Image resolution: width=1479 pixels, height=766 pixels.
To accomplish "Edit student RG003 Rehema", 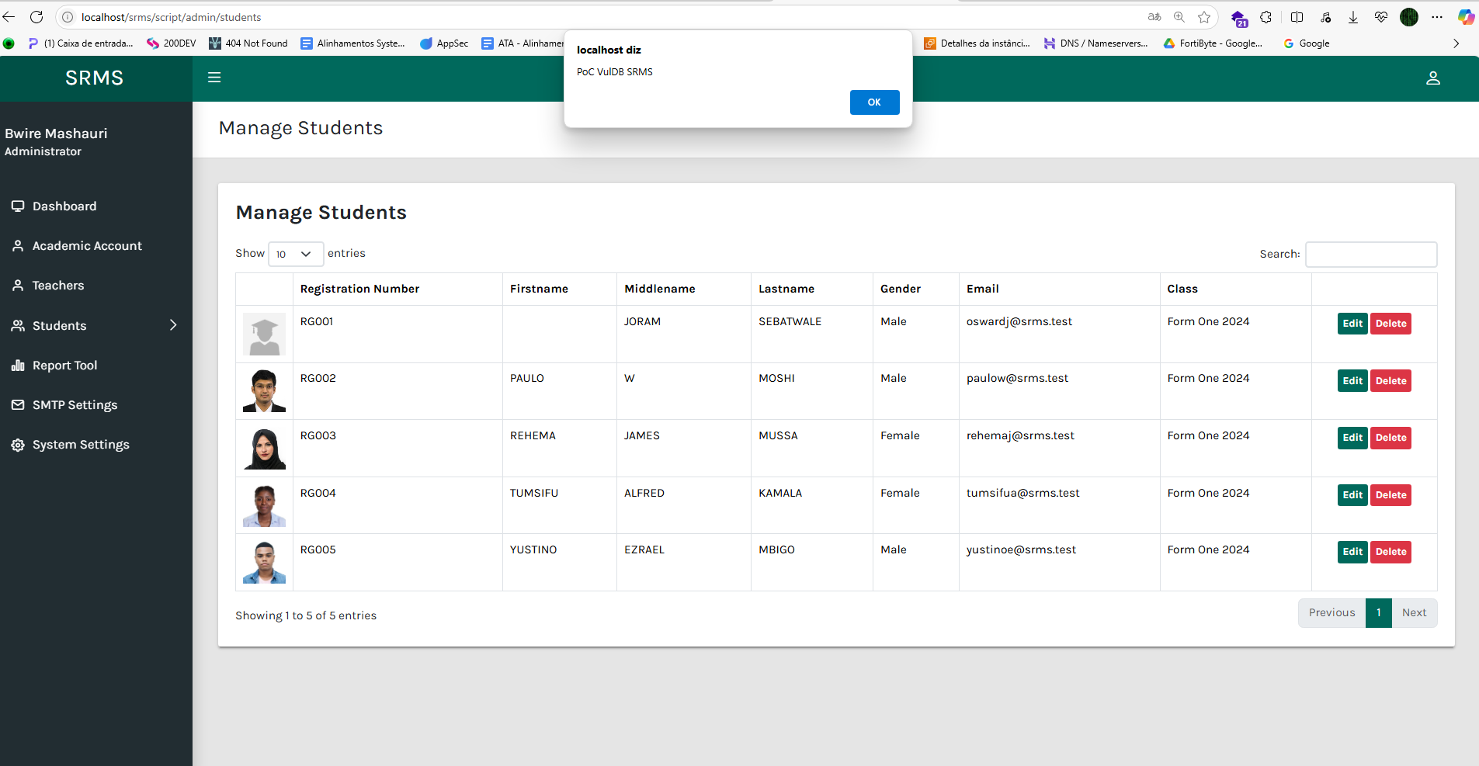I will coord(1352,438).
